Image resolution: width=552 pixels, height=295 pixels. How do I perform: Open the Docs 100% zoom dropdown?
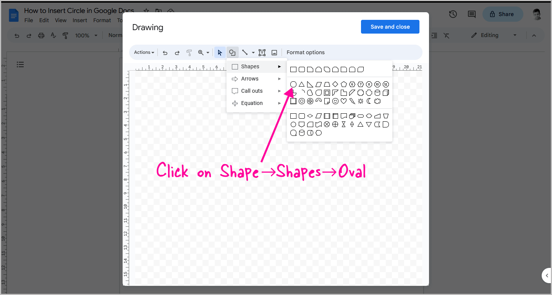[x=86, y=35]
